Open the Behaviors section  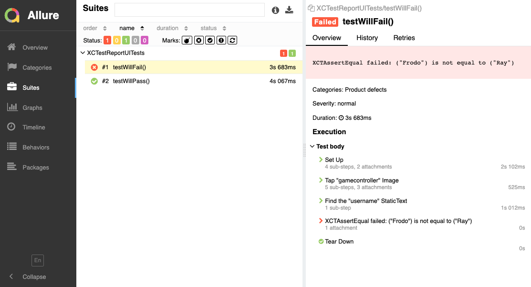click(36, 147)
